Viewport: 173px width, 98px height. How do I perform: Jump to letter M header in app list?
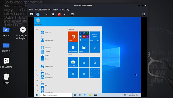(x=41, y=82)
